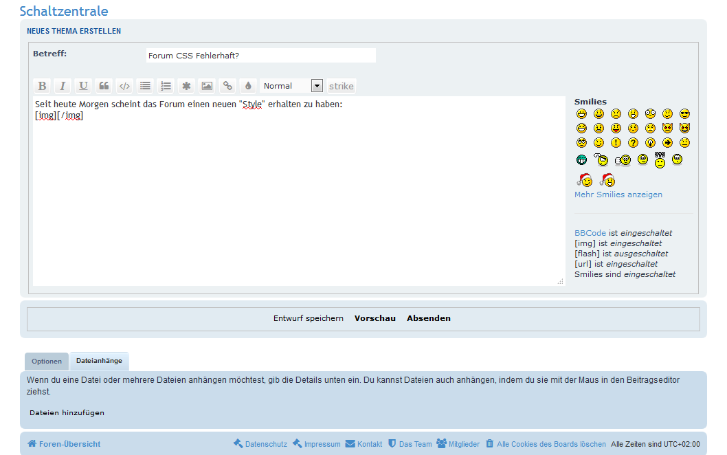Open the Mehr Smilies anzeigen link
727x455 pixels.
(618, 195)
